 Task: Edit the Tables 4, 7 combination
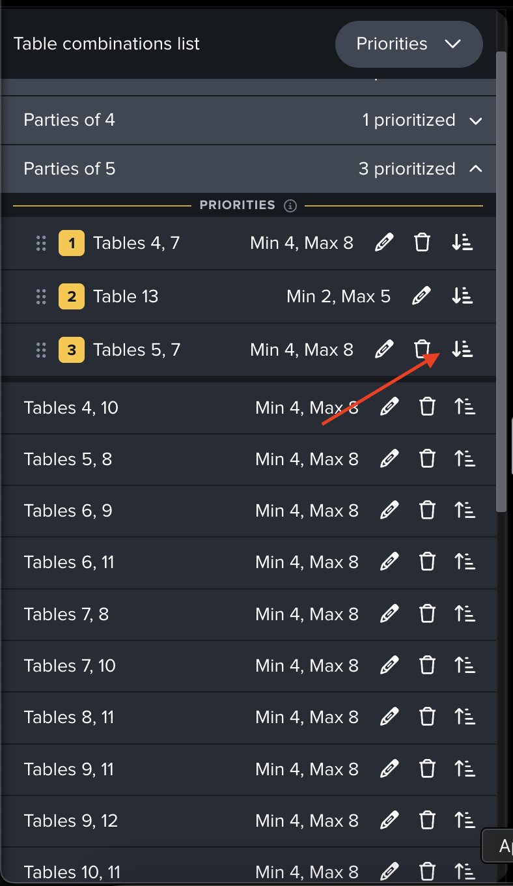384,243
